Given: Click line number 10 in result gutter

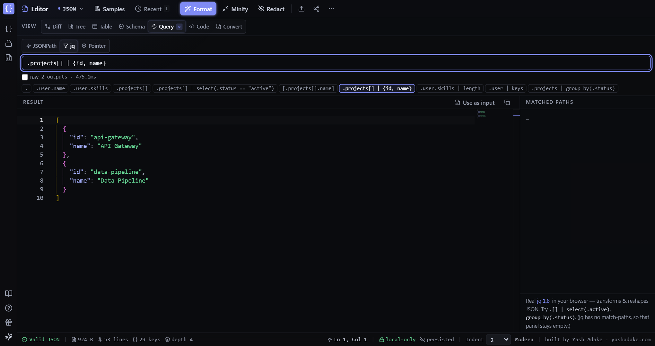Looking at the screenshot, I should (x=40, y=198).
